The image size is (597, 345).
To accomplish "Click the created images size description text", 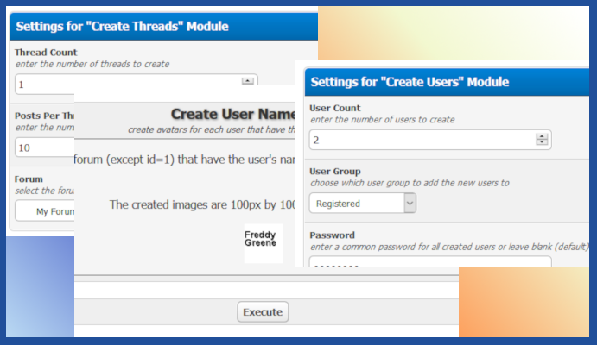I will [203, 204].
